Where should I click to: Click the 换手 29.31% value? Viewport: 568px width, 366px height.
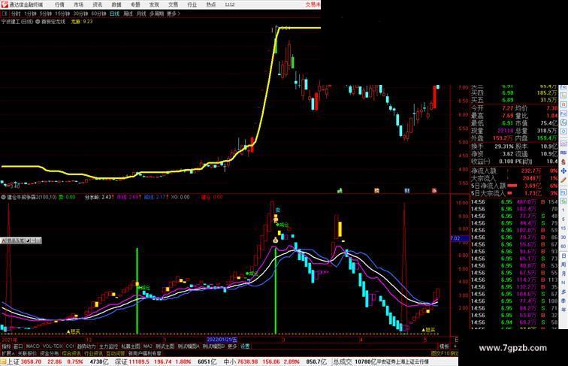pos(504,147)
